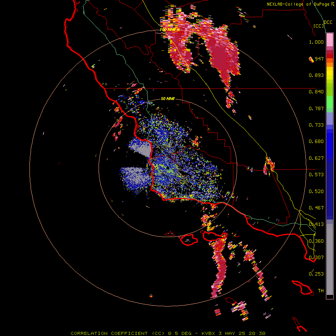Viewport: 336px width, 336px height.
Task: Click the 0.680 value on the color scale
Action: 316,141
